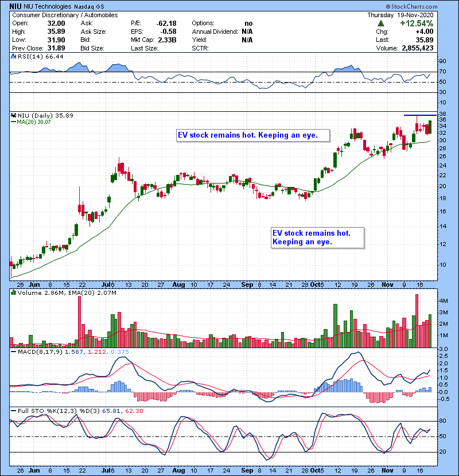Click the blue resistance line near 38
The image size is (459, 476).
click(x=420, y=115)
